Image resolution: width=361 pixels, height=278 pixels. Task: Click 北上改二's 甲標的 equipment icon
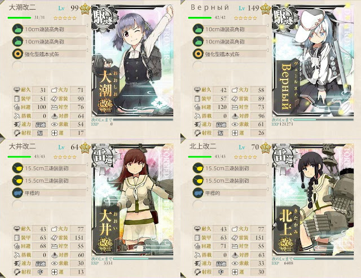point(198,193)
